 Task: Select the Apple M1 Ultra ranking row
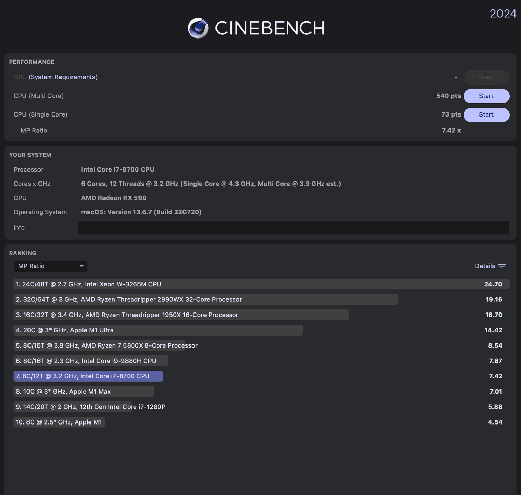[x=261, y=330]
